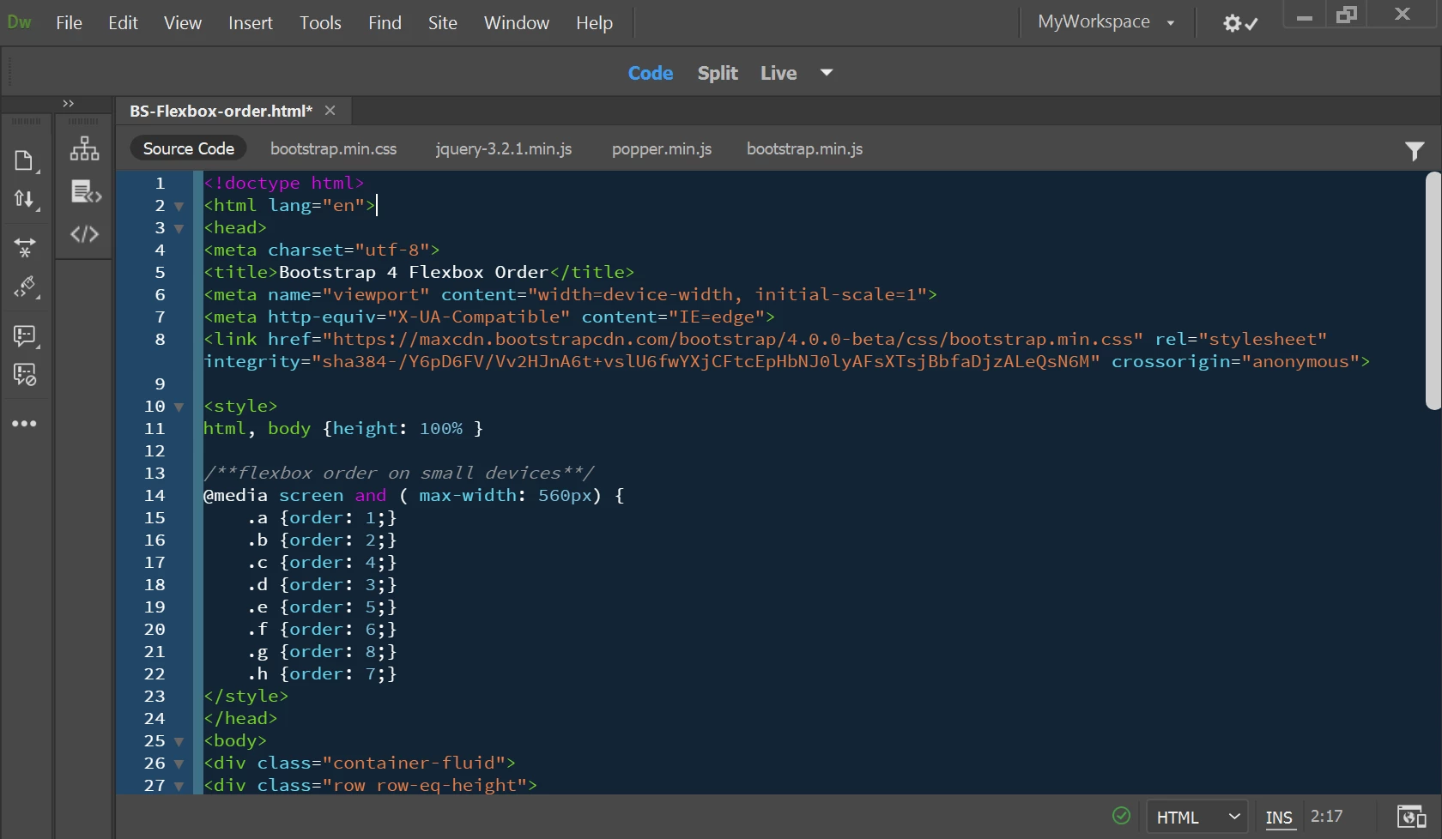Open Documents from the left toolbar
Image resolution: width=1442 pixels, height=839 pixels.
[x=24, y=160]
